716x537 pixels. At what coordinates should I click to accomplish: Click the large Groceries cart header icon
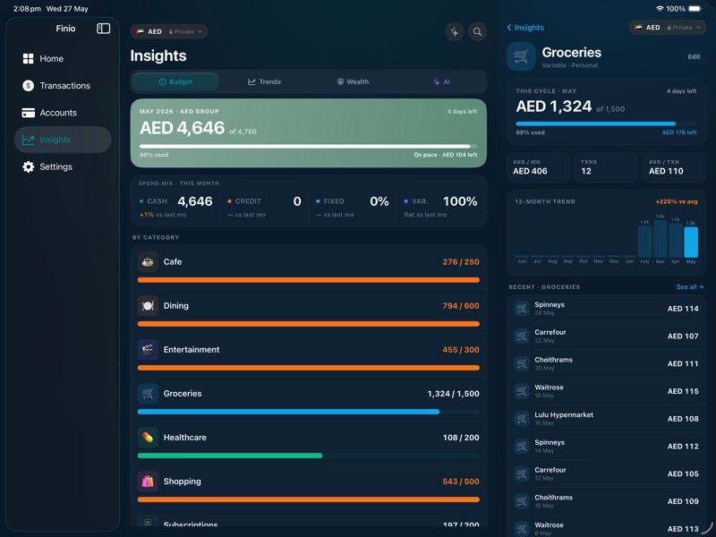(x=521, y=56)
